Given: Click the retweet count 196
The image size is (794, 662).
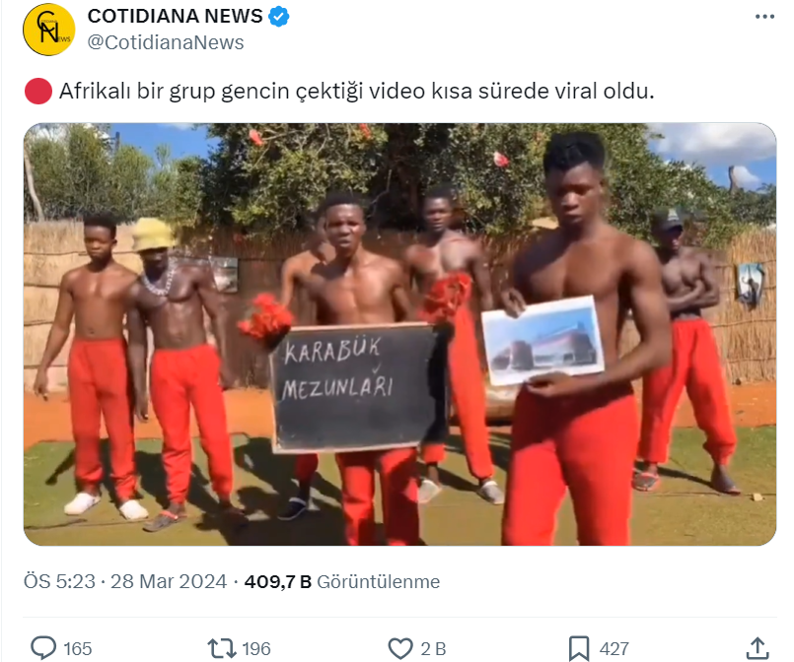Looking at the screenshot, I should [x=256, y=649].
